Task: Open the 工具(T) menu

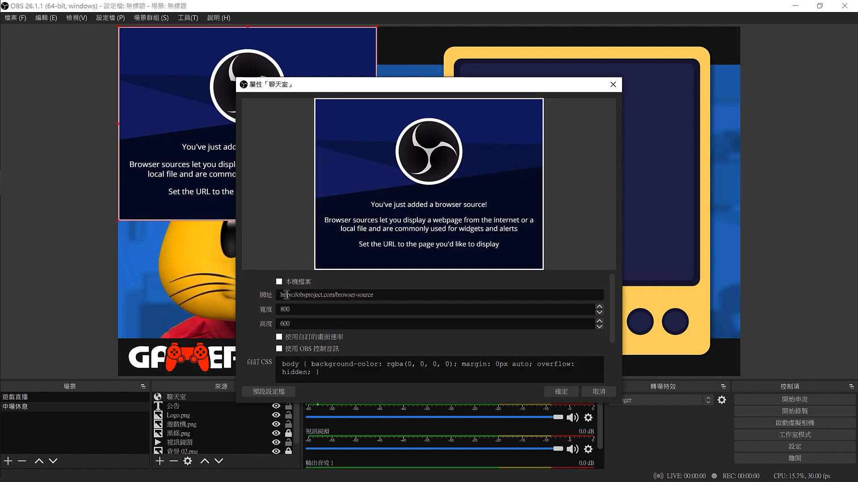Action: coord(188,18)
